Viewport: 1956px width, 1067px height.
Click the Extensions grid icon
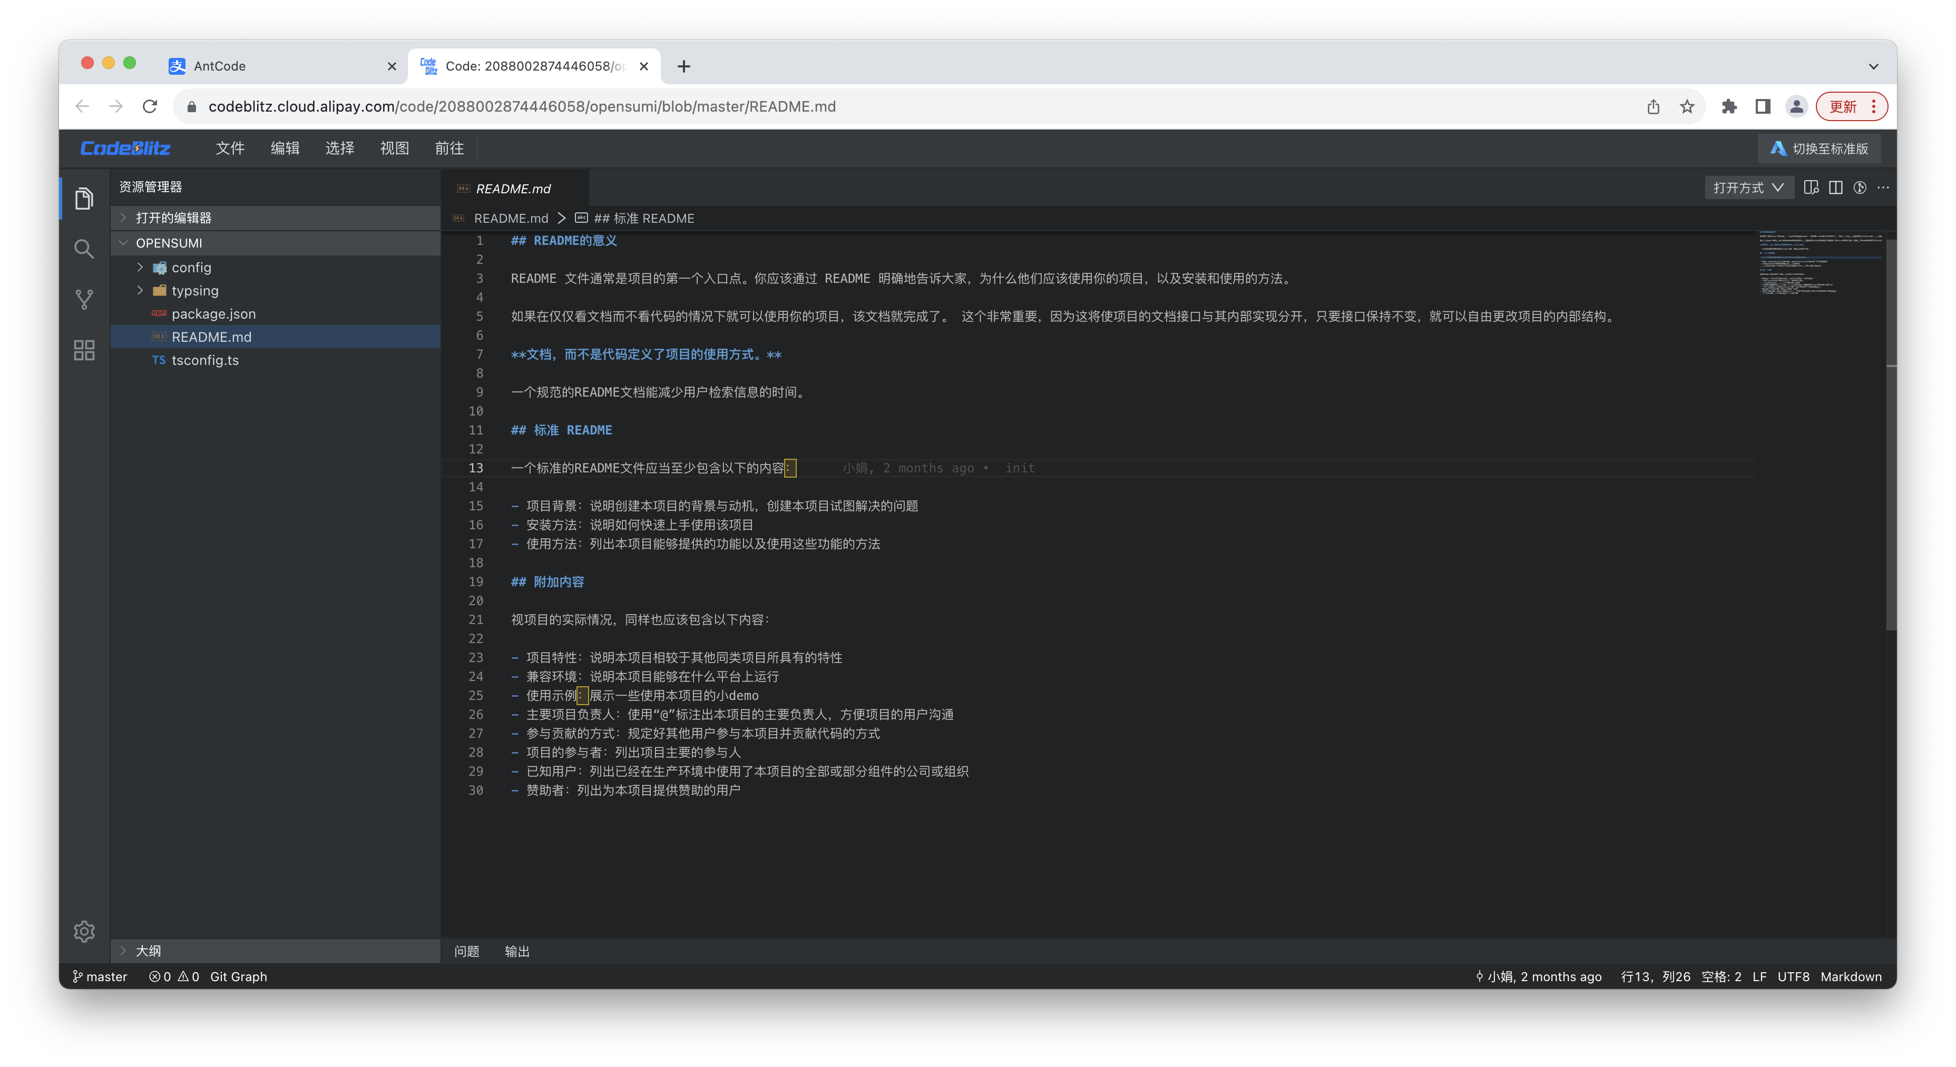pyautogui.click(x=84, y=350)
